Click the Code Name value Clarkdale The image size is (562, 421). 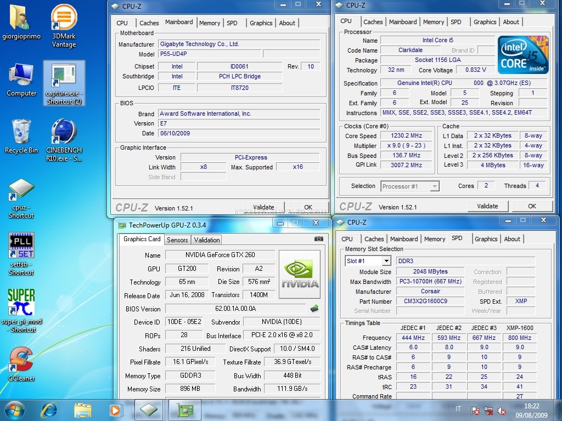411,50
